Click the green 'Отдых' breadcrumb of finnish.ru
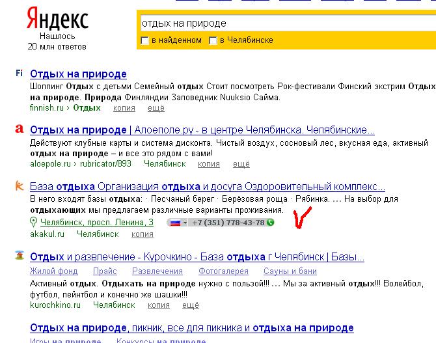 (x=87, y=107)
